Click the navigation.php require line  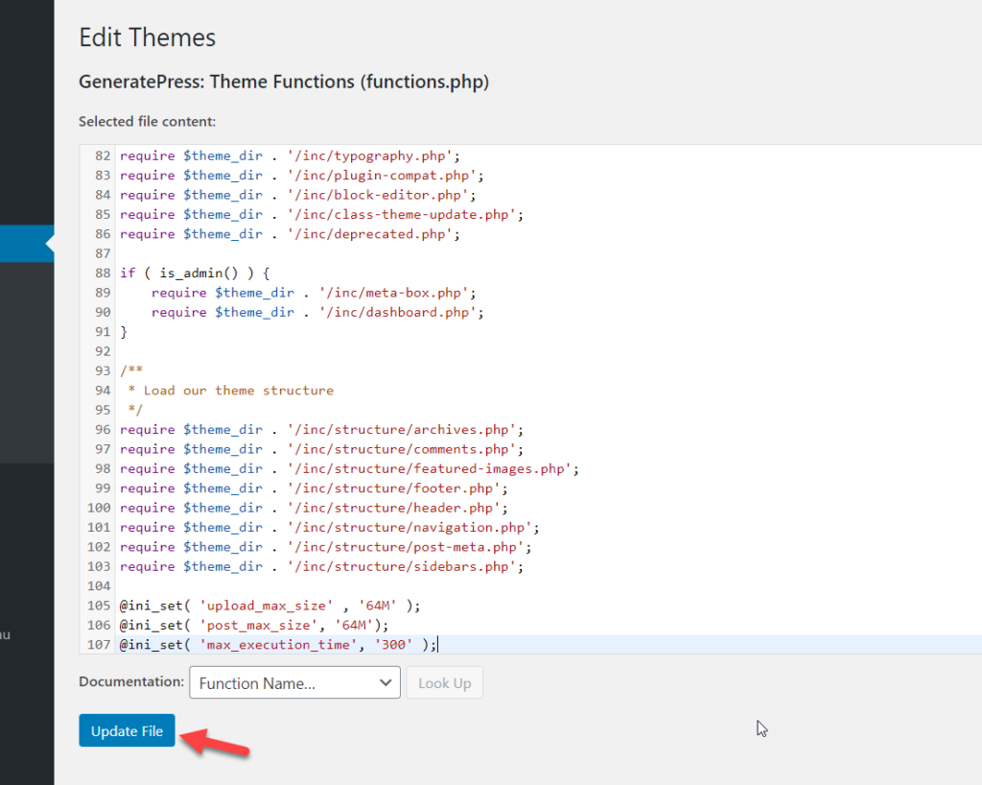click(329, 527)
